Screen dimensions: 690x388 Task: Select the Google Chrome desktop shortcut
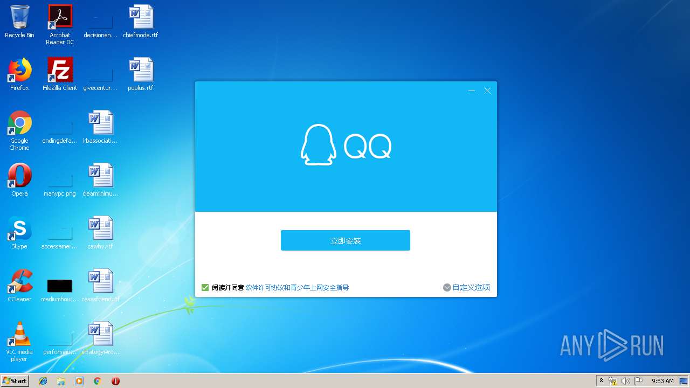(19, 130)
